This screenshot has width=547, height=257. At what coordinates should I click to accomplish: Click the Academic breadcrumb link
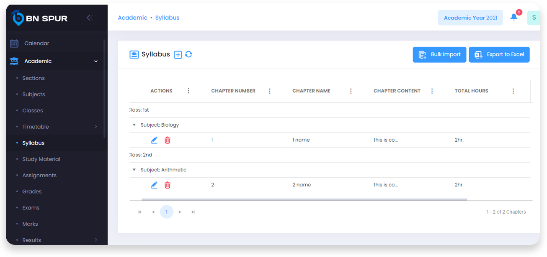point(132,18)
